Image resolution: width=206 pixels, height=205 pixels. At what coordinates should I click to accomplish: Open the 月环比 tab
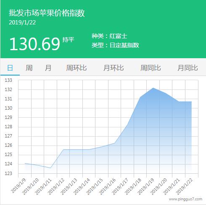(x=114, y=68)
